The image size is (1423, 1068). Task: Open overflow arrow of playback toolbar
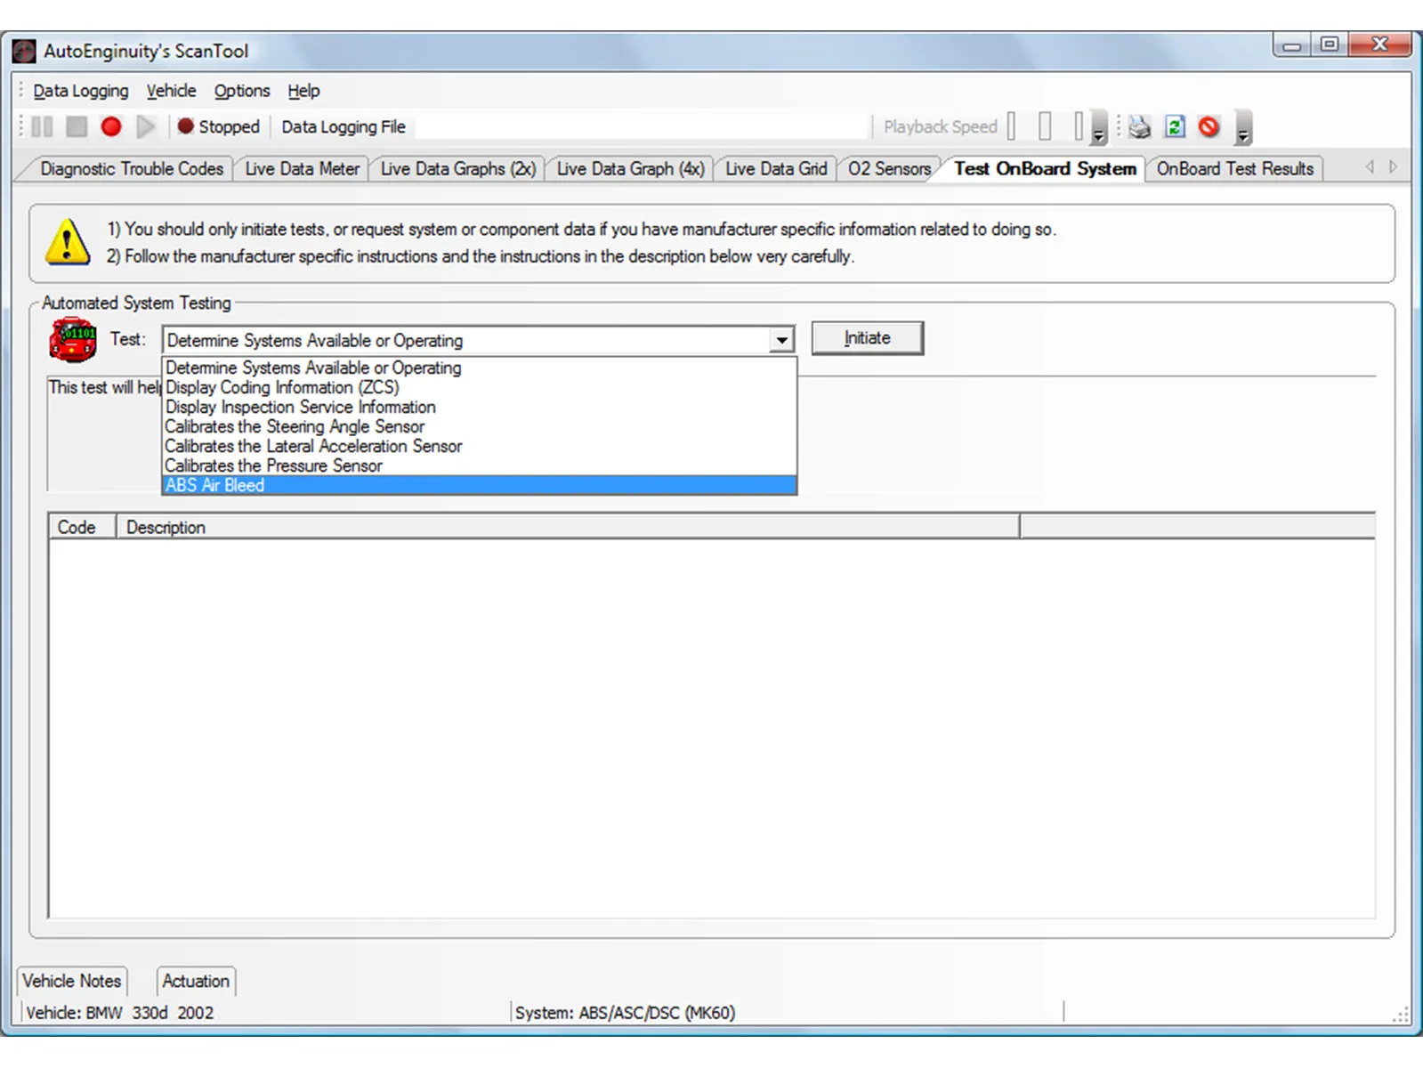click(1099, 129)
